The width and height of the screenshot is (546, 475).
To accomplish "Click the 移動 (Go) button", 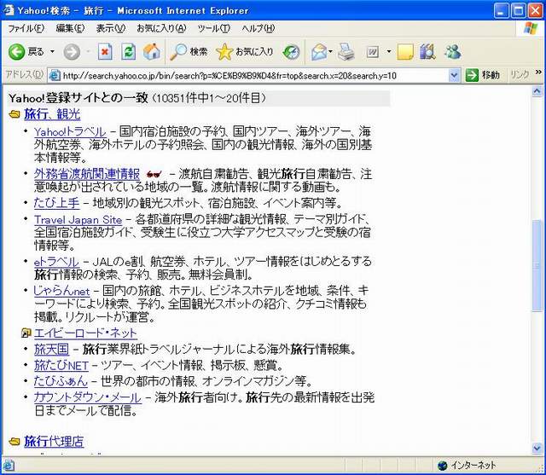I will 484,75.
